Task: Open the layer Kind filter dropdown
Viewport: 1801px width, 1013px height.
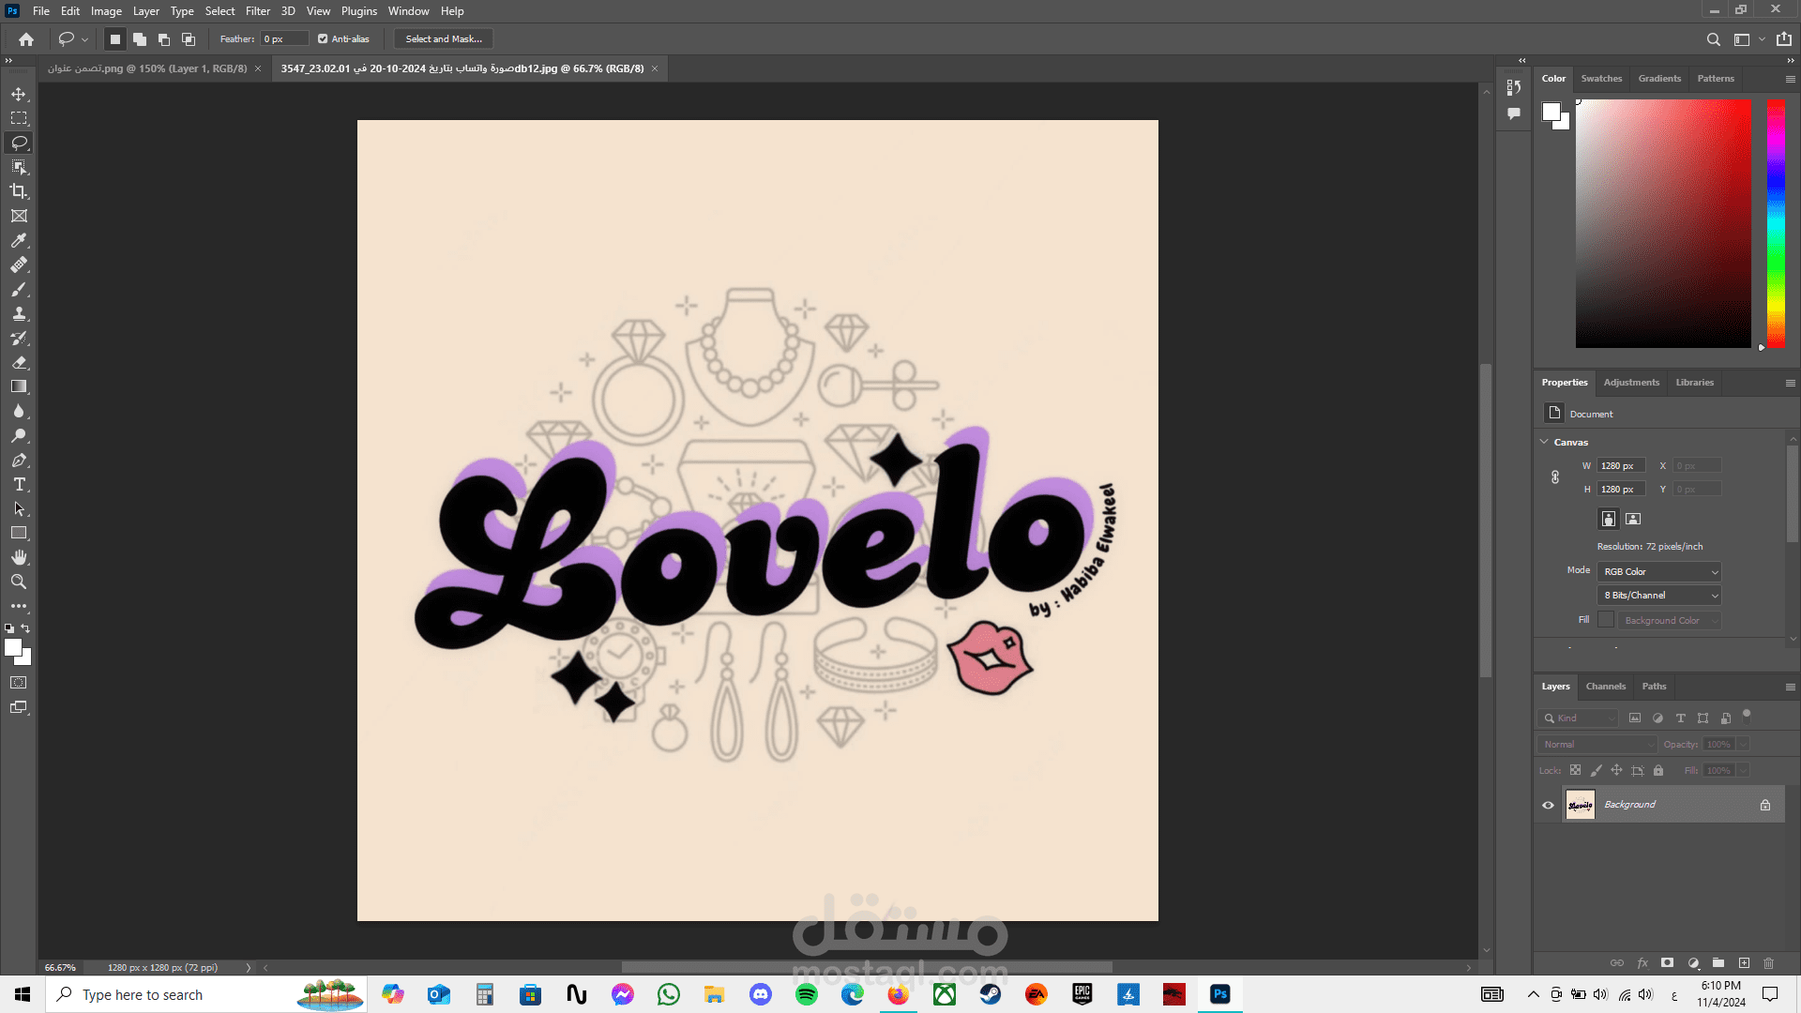Action: coord(1578,718)
